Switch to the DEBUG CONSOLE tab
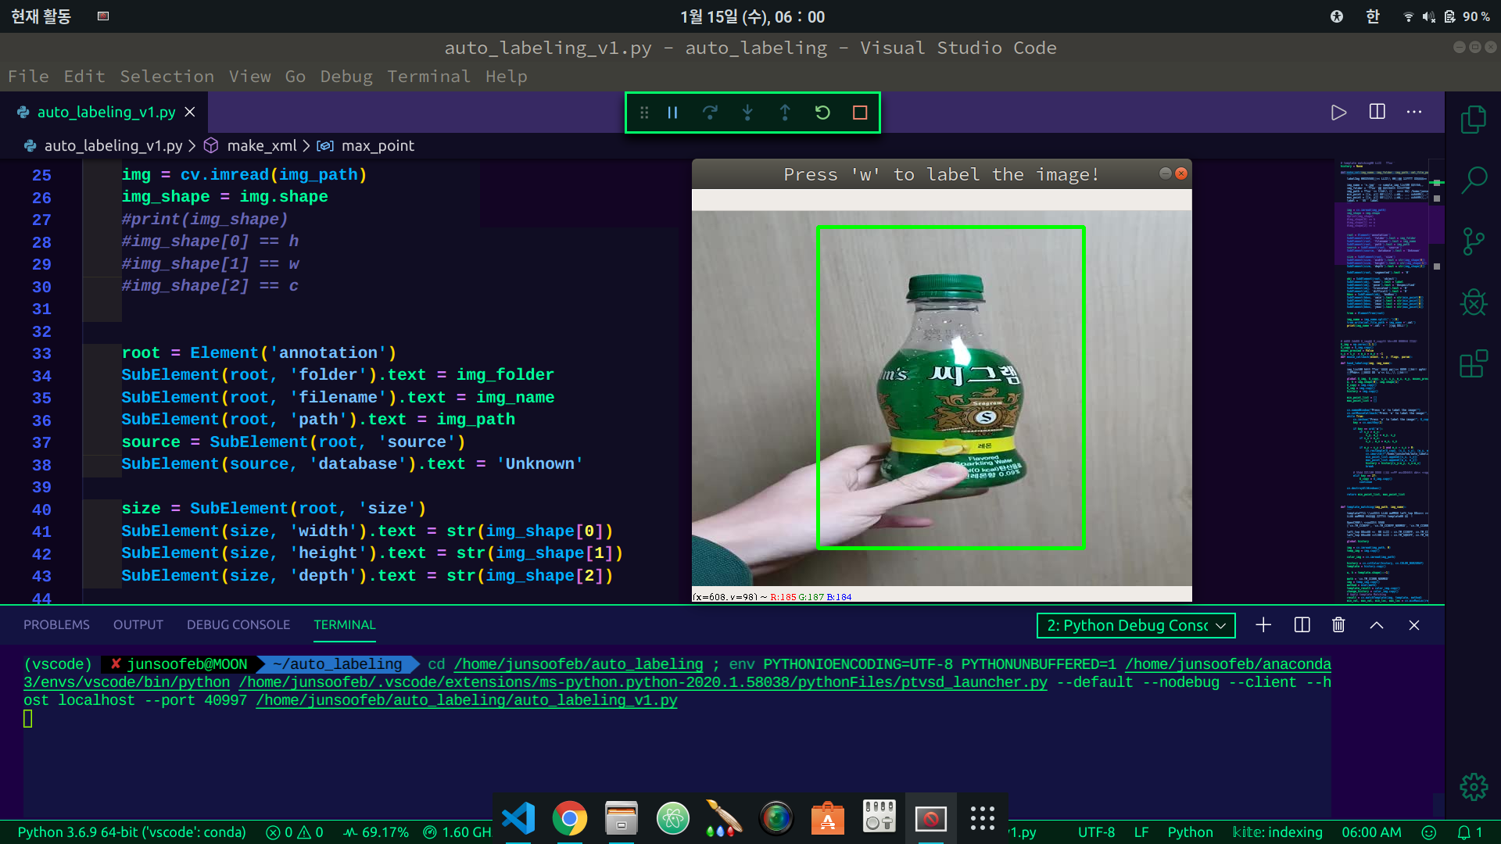The width and height of the screenshot is (1501, 844). coord(238,625)
